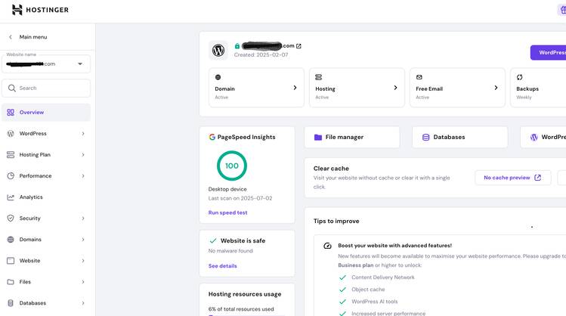Click the Google icon in PageSpeed Insights
This screenshot has width=566, height=316.
point(212,137)
